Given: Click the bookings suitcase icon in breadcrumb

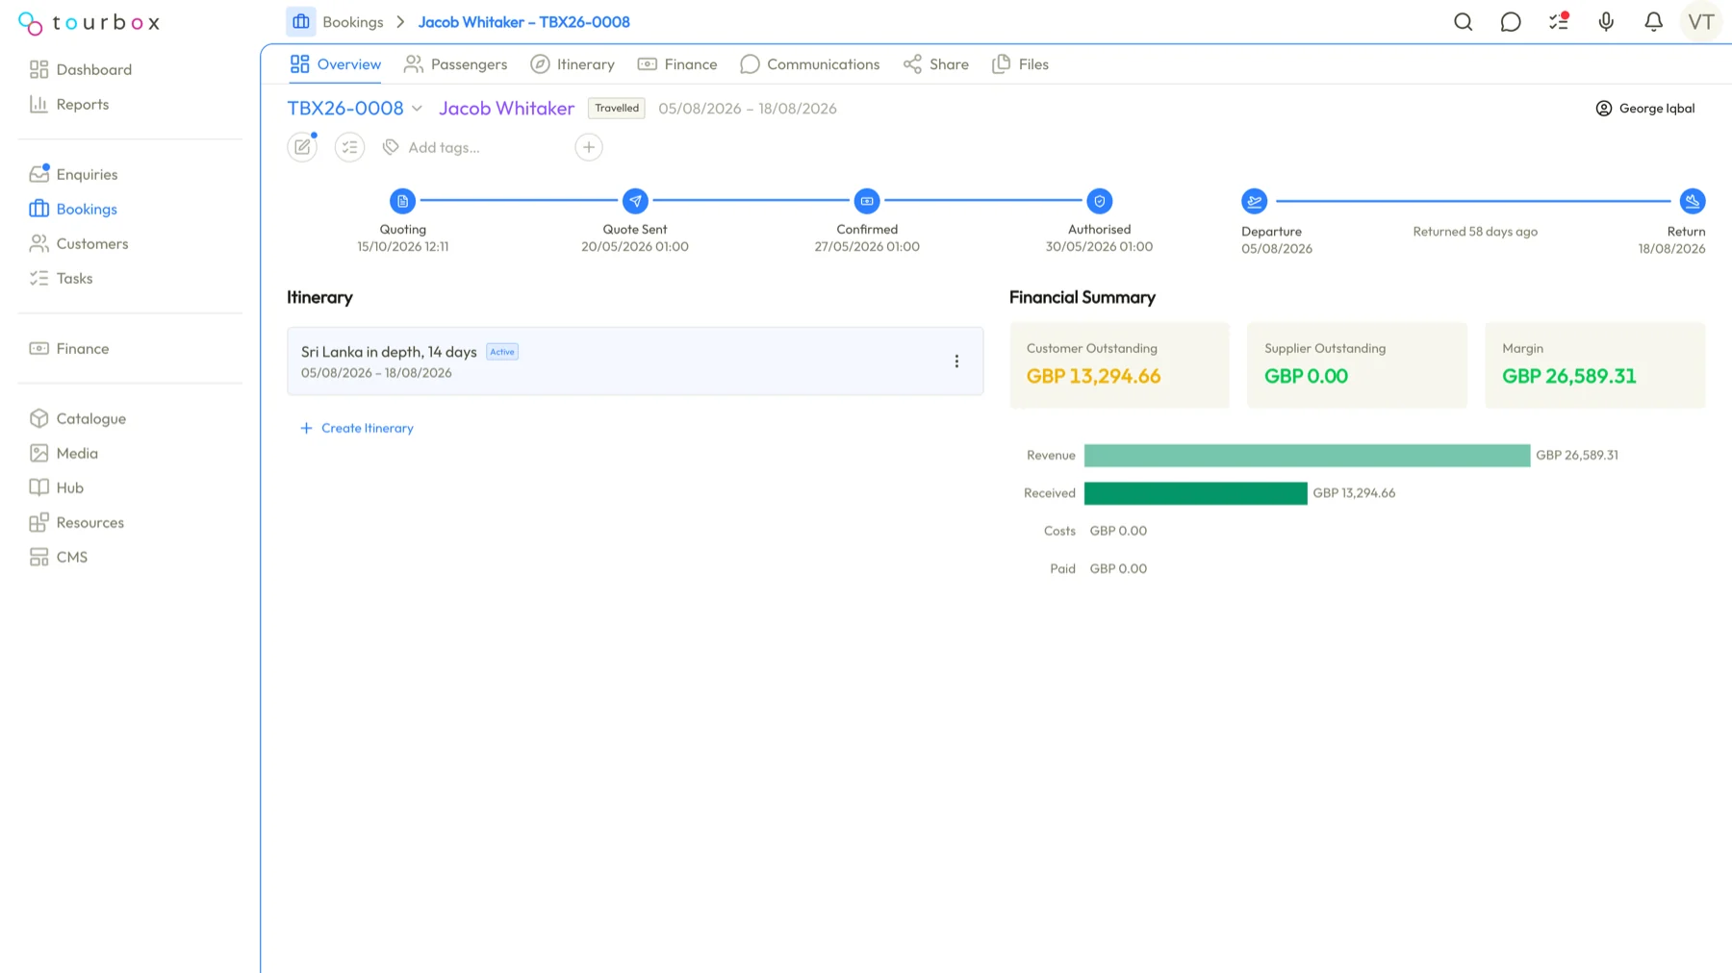Looking at the screenshot, I should (301, 21).
